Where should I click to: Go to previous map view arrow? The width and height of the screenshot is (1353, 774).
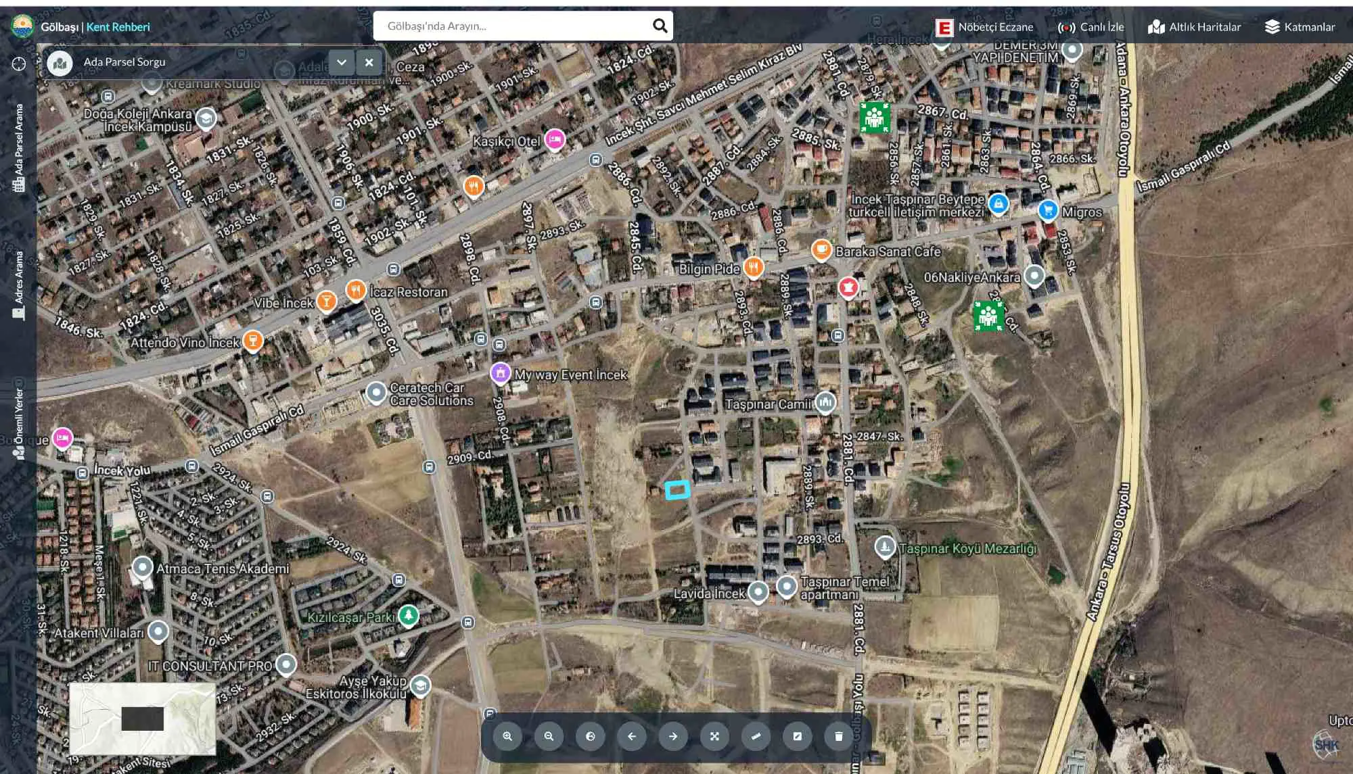[x=632, y=736]
